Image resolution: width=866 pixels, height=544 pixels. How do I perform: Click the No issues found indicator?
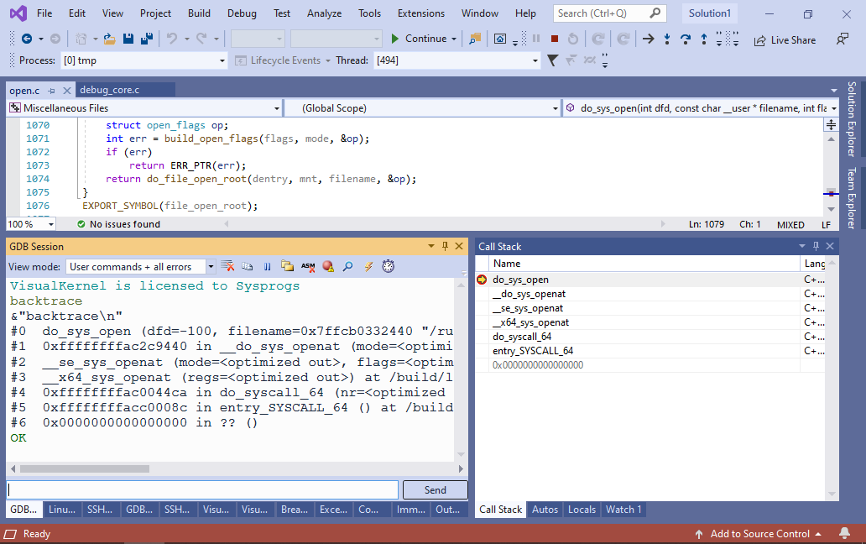pos(119,224)
